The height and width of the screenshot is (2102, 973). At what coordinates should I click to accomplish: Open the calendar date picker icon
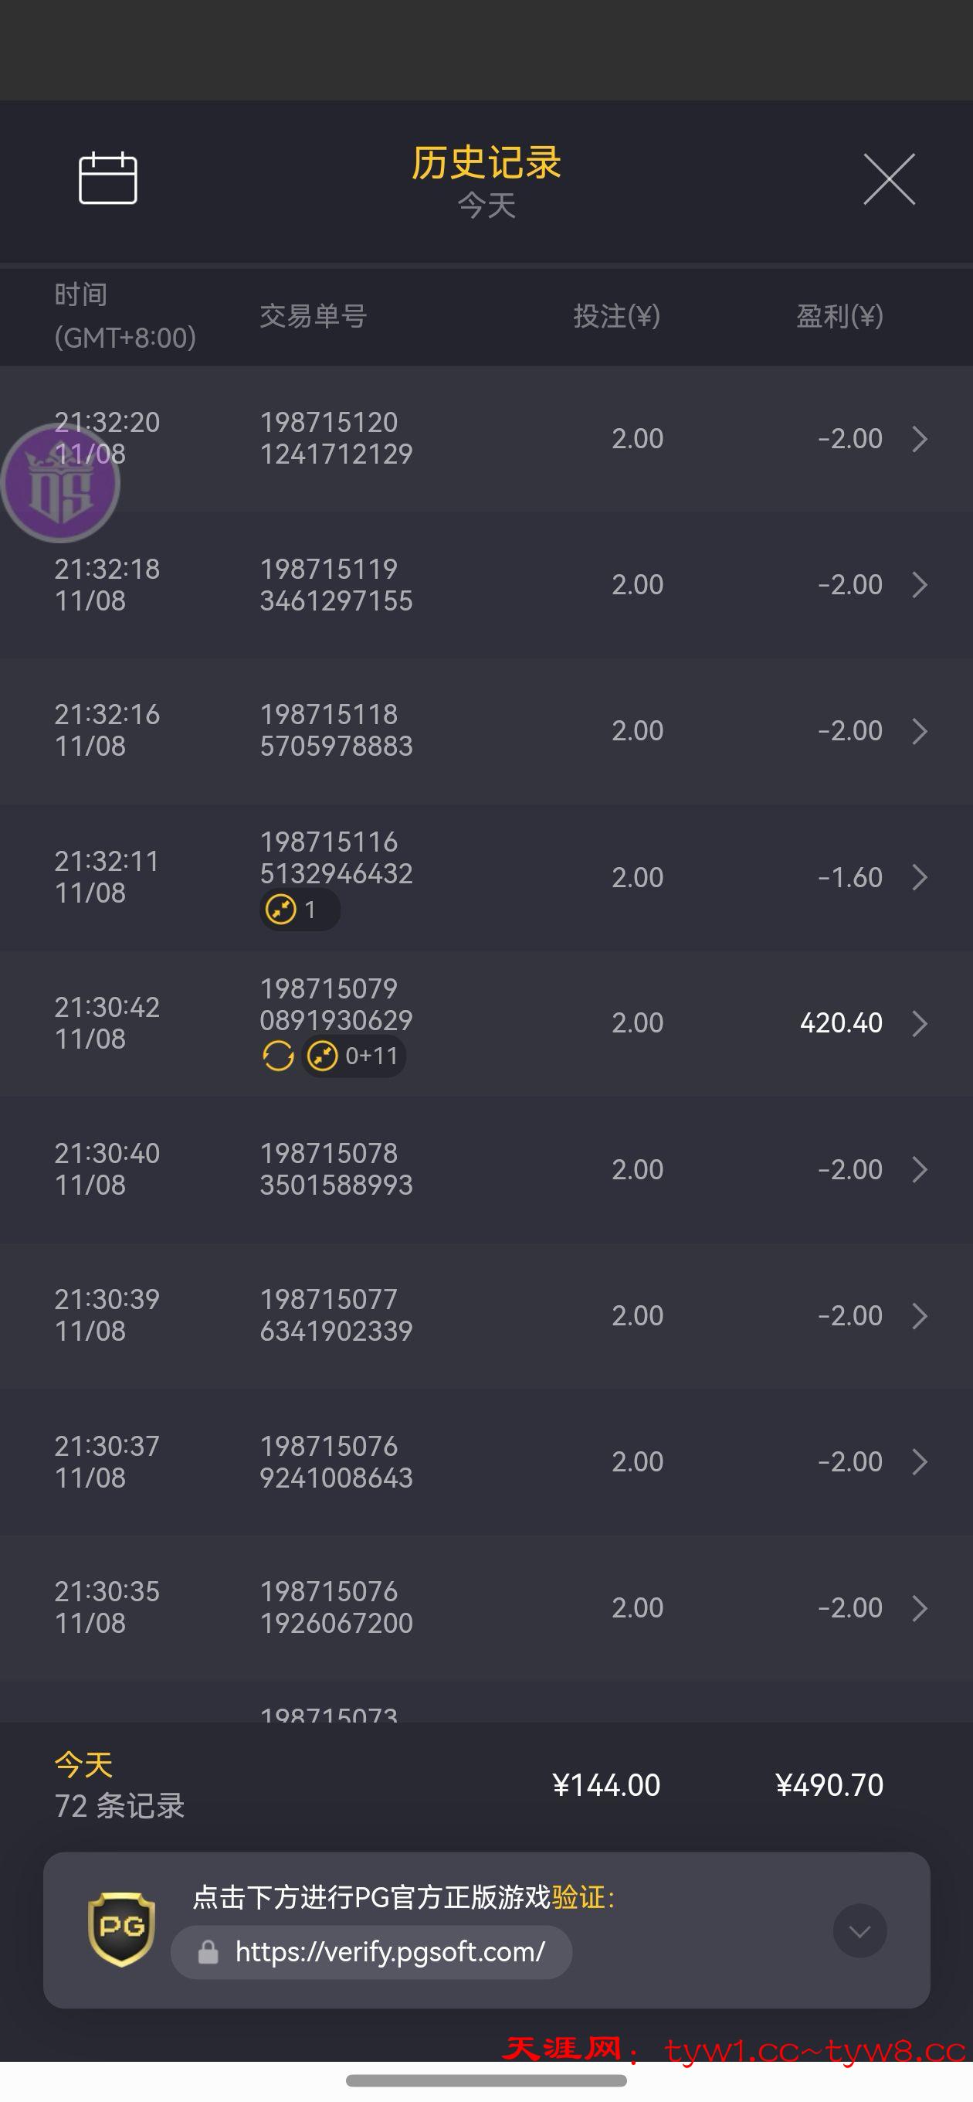(107, 178)
